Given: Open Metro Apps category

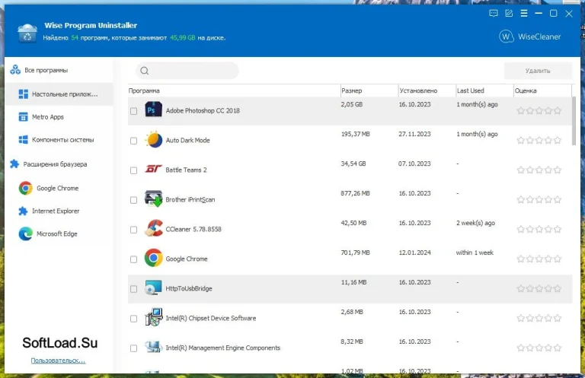Looking at the screenshot, I should point(48,117).
